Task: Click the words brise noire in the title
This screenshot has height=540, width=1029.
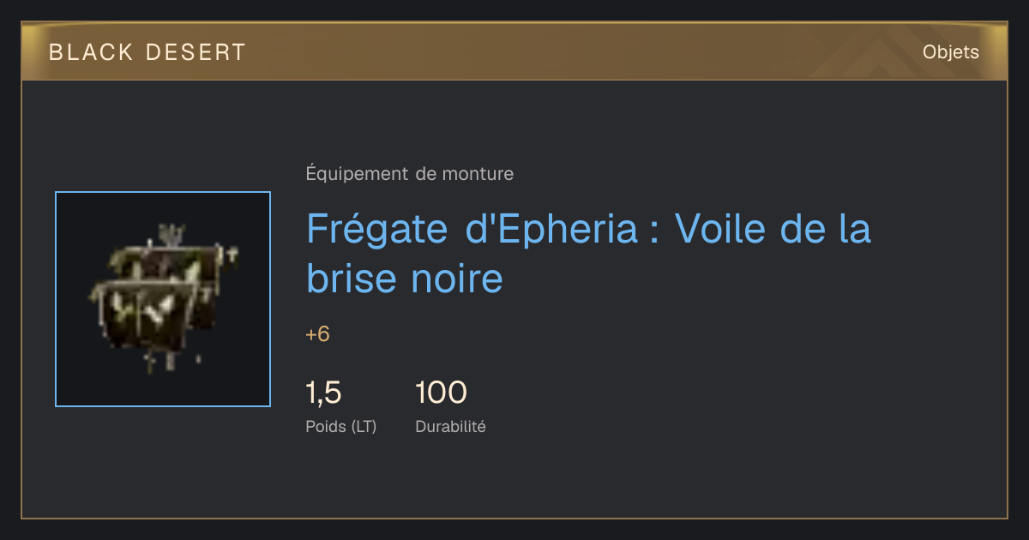Action: point(405,279)
